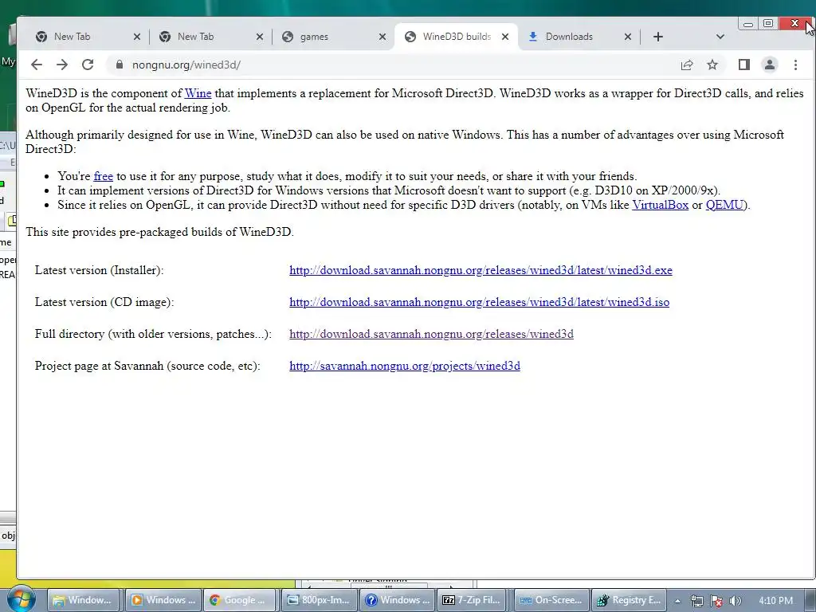The width and height of the screenshot is (816, 612).
Task: Click the 4:10 PM clock
Action: coord(775,601)
